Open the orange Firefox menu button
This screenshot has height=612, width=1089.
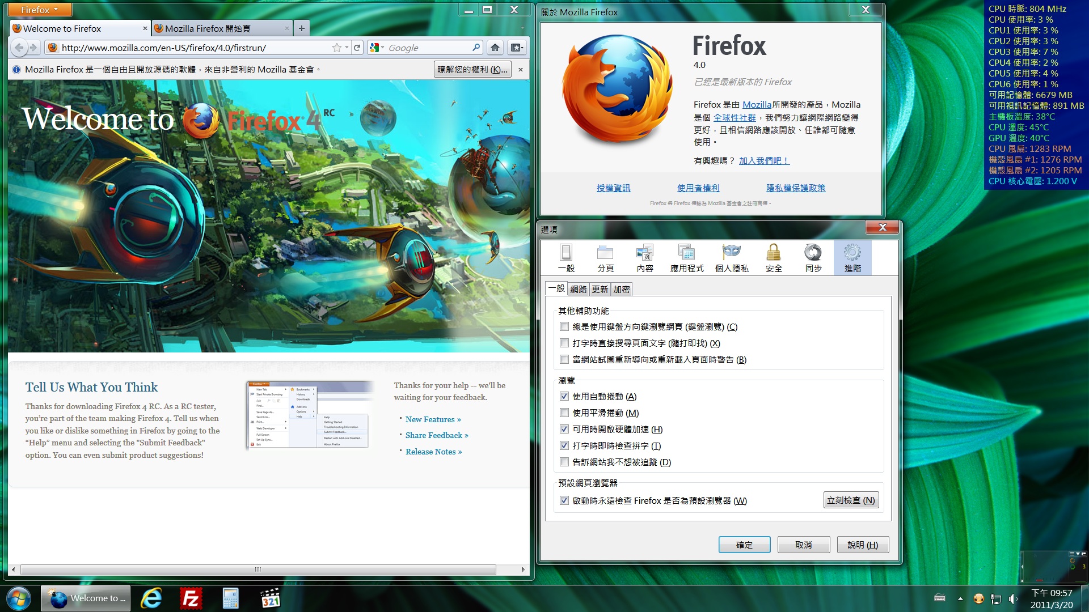coord(39,10)
